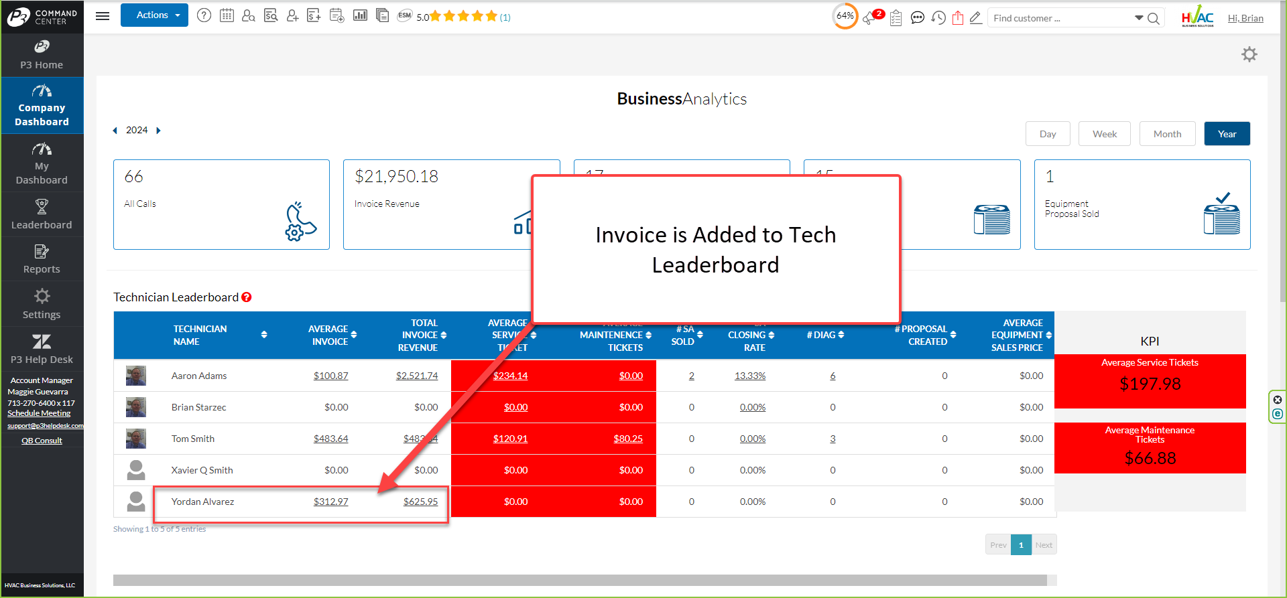Open My Dashboard in sidebar
Viewport: 1287px width, 598px height.
[42, 163]
